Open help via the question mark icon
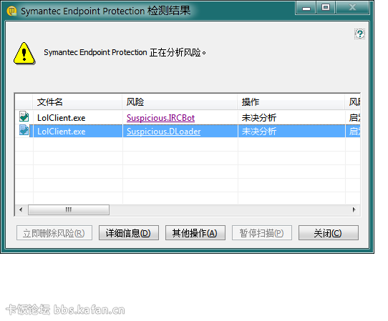 [x=359, y=34]
